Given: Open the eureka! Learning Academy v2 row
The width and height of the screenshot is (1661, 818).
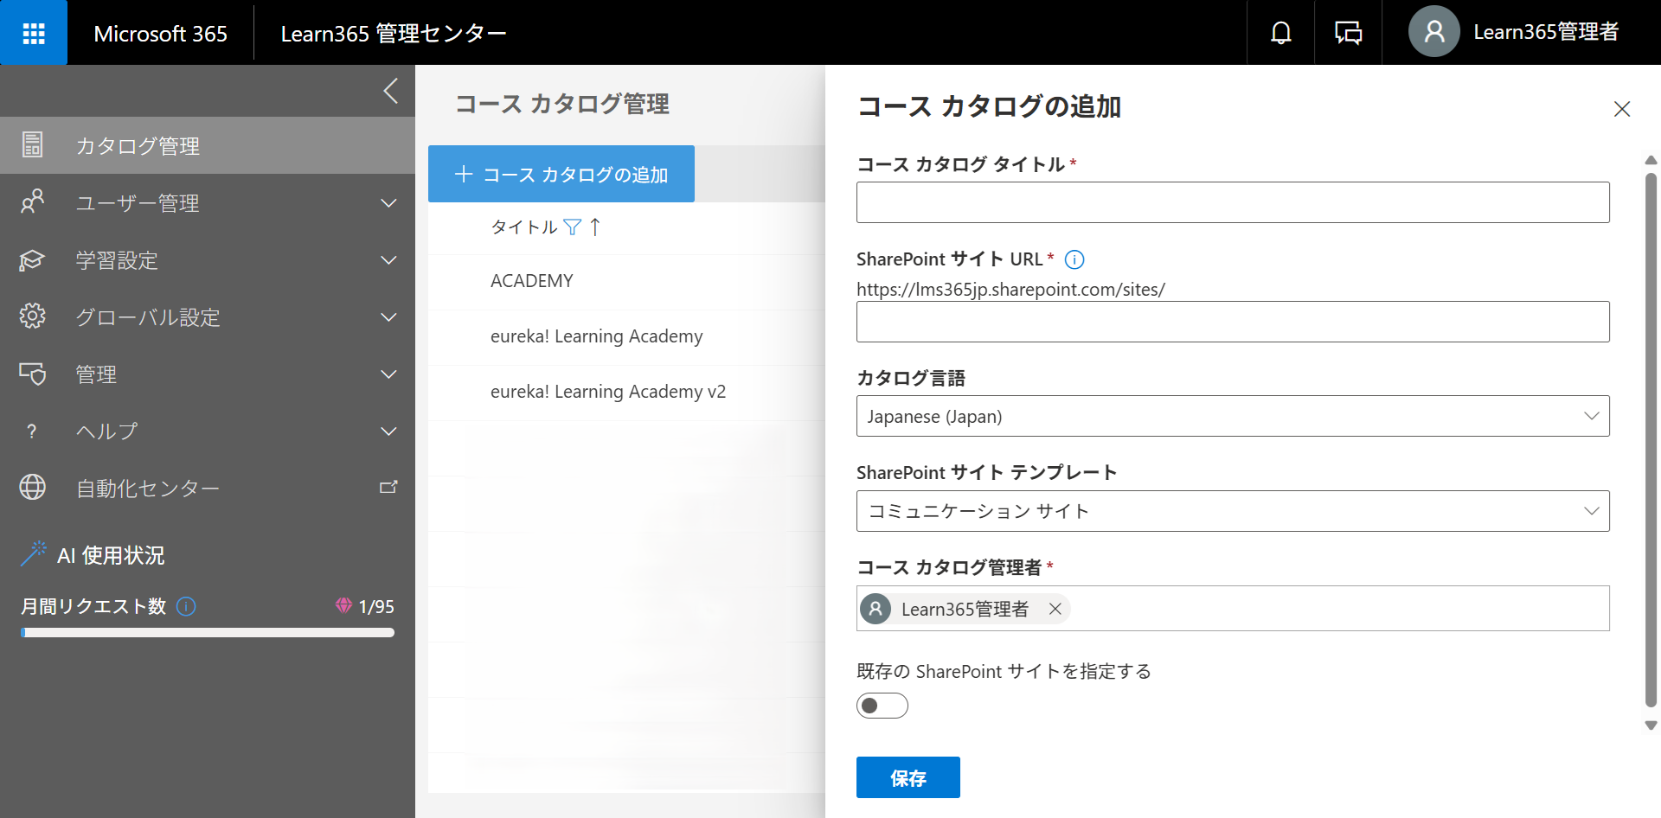Looking at the screenshot, I should [627, 392].
